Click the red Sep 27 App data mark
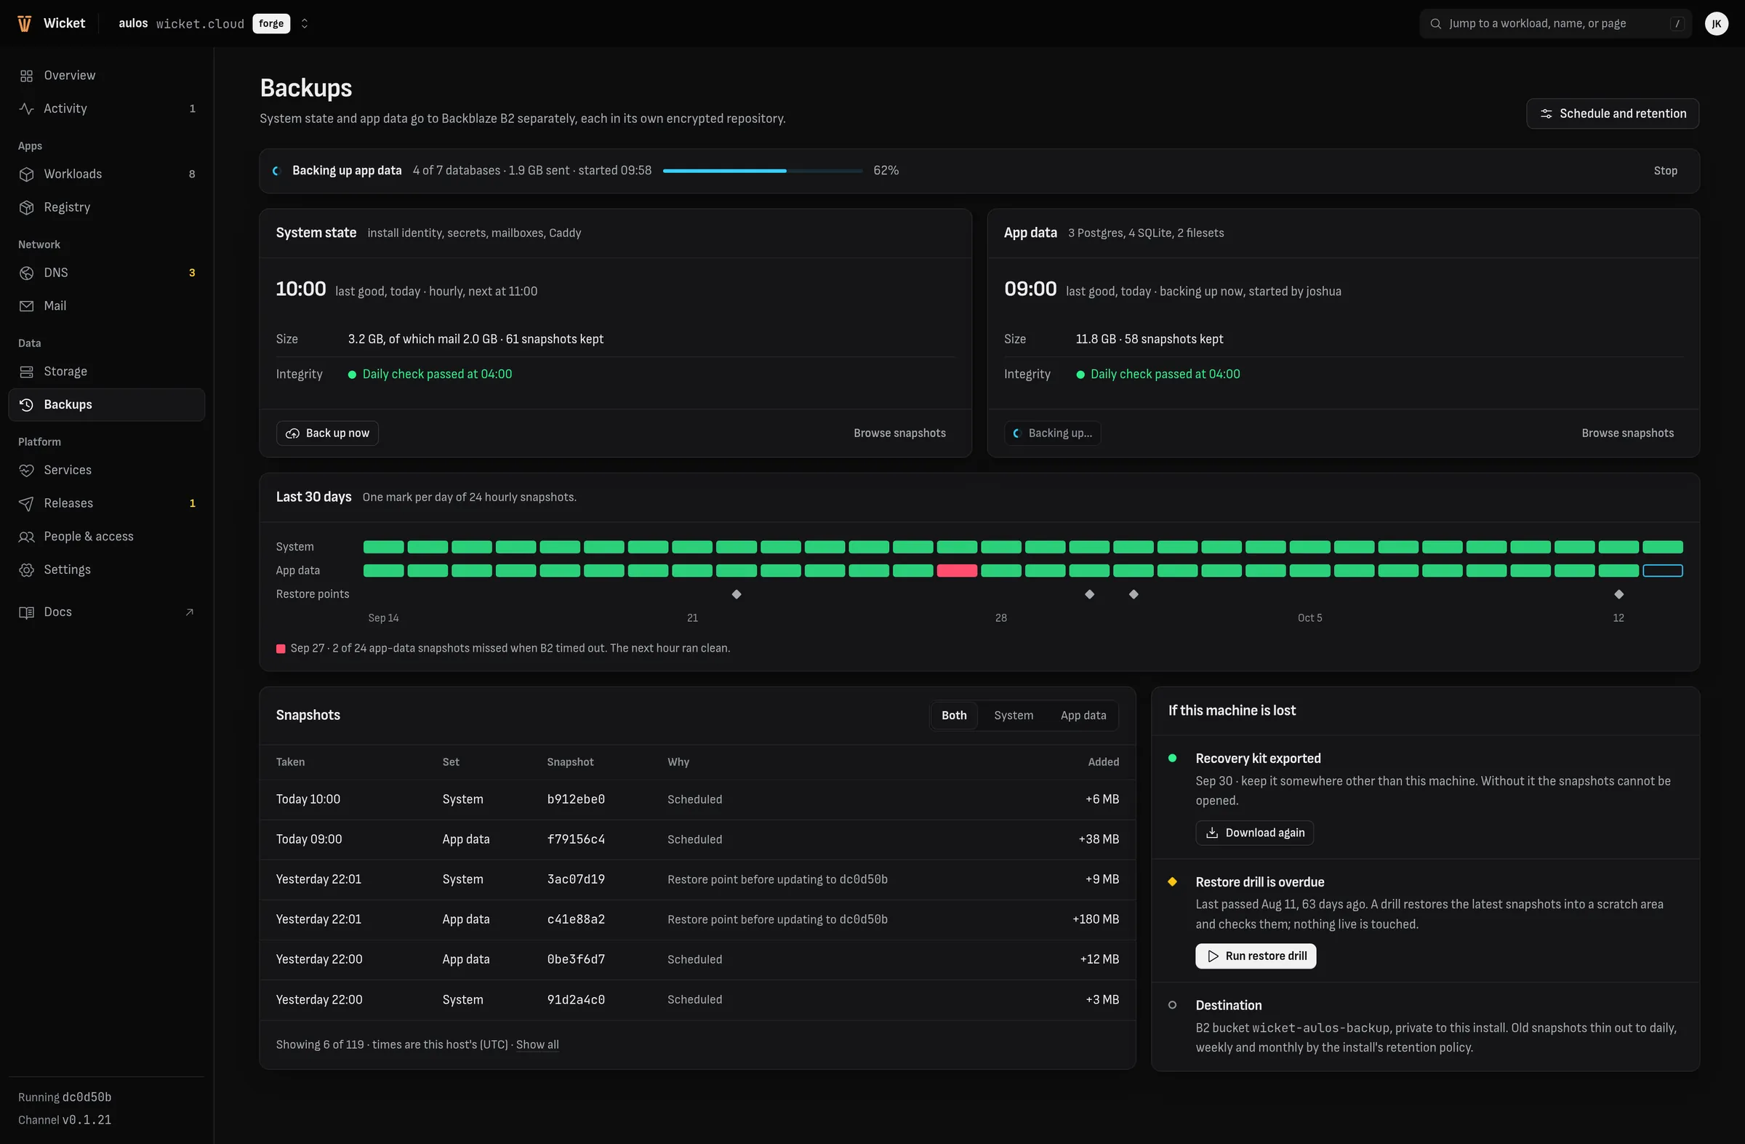1745x1144 pixels. [957, 570]
